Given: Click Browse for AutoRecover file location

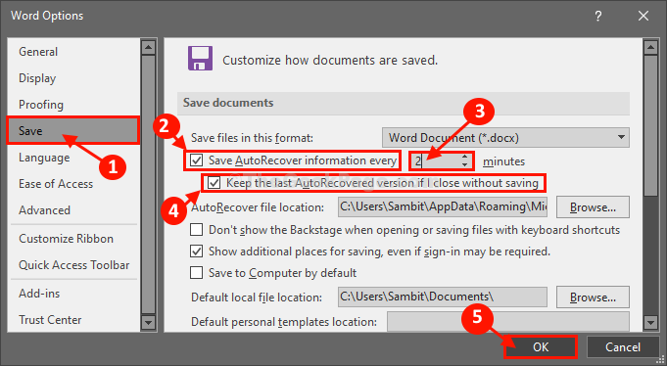Looking at the screenshot, I should 593,207.
